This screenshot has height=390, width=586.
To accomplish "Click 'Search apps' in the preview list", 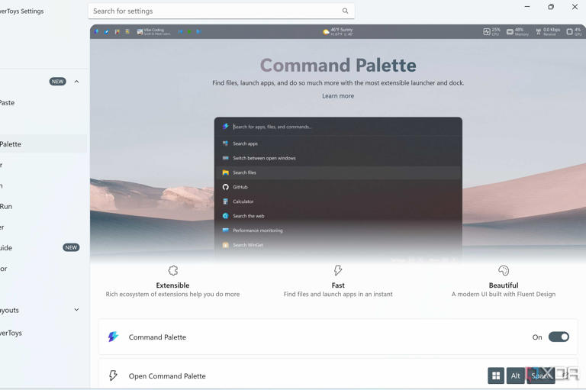I will (245, 143).
